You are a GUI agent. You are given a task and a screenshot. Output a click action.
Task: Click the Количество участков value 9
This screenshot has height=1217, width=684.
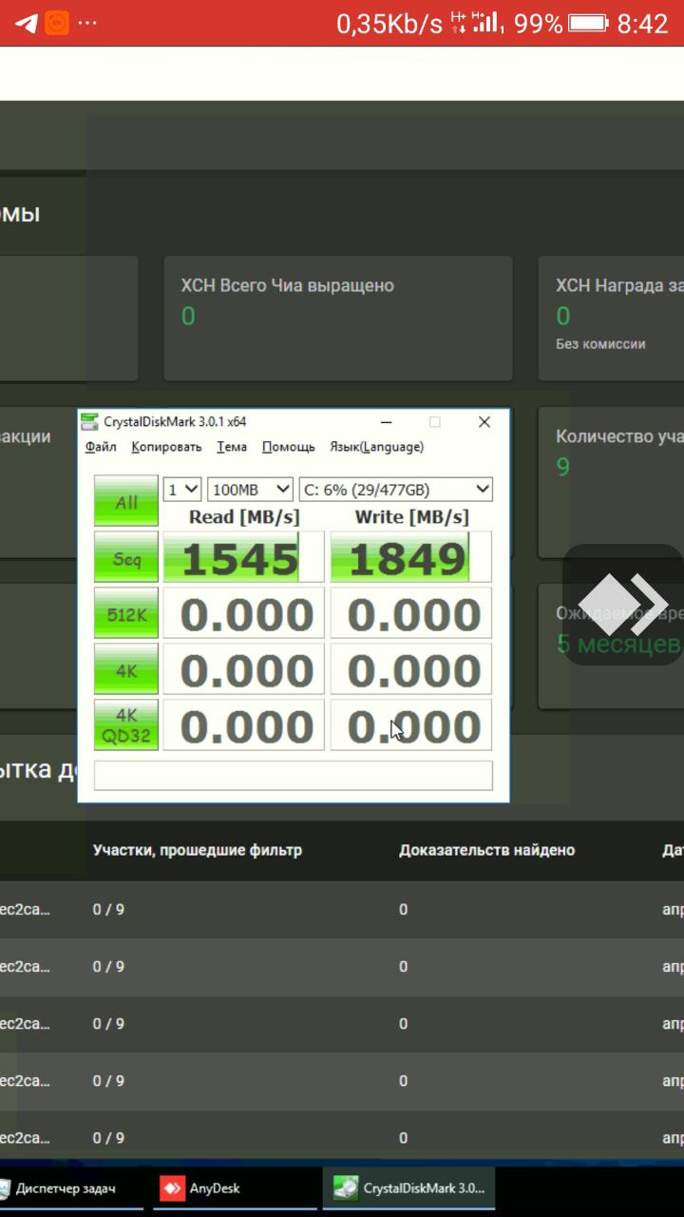click(563, 467)
